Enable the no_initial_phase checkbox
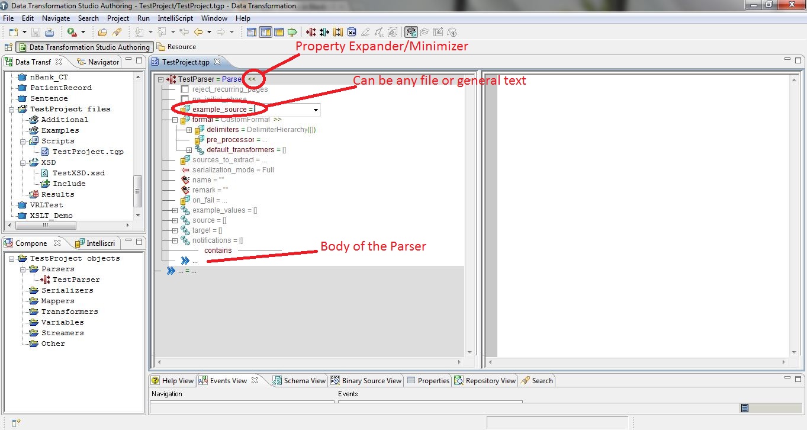 click(x=185, y=99)
